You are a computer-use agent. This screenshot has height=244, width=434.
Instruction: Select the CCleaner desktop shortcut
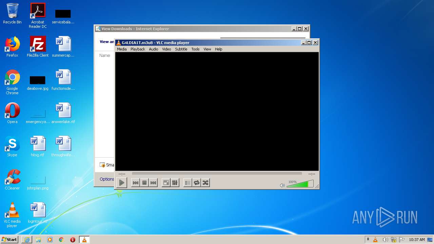[12, 180]
